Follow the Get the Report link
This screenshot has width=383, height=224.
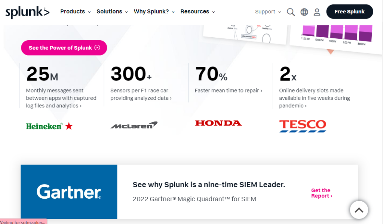(321, 193)
